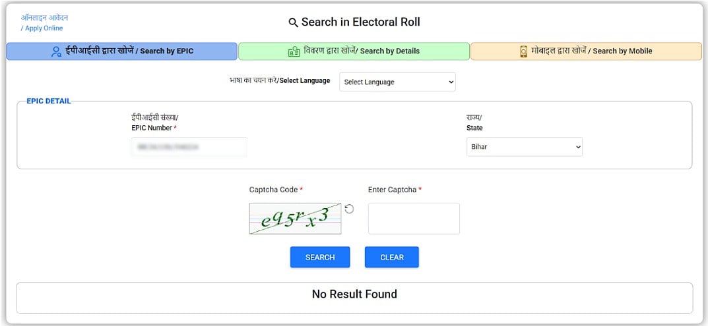
Task: Click the captcha code image
Action: (295, 219)
